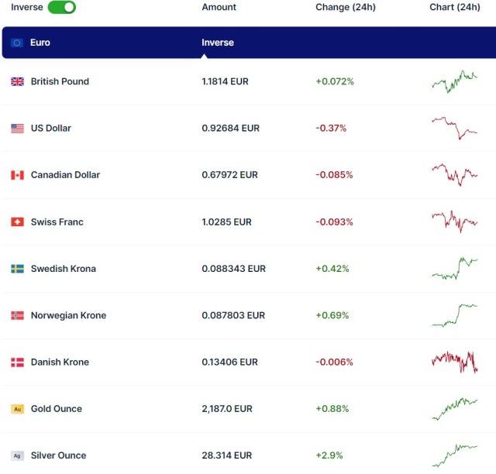Click the Swiss Franc flag icon
Image resolution: width=496 pixels, height=474 pixels.
coord(17,222)
